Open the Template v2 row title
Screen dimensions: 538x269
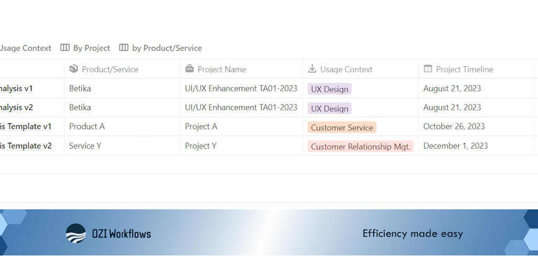tap(26, 146)
